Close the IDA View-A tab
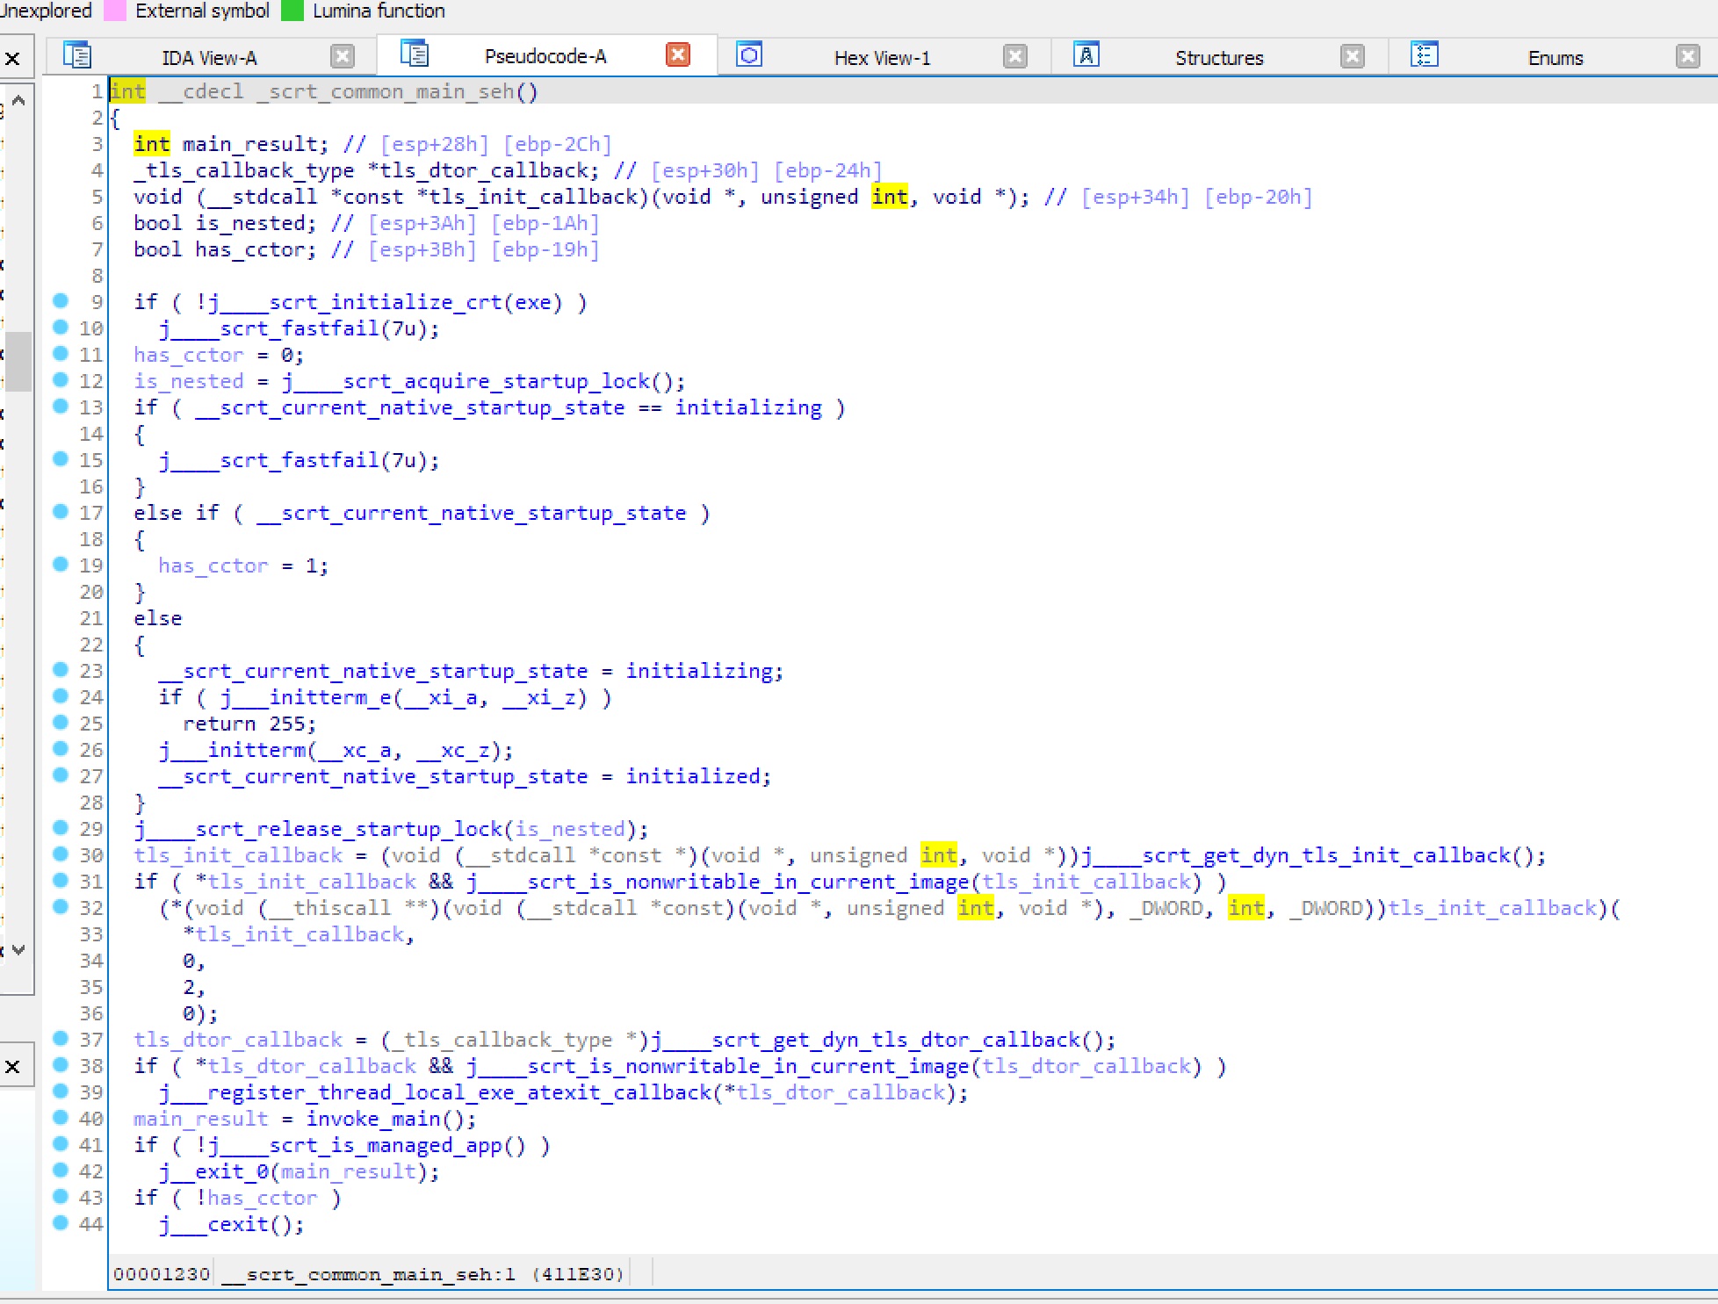 point(343,57)
